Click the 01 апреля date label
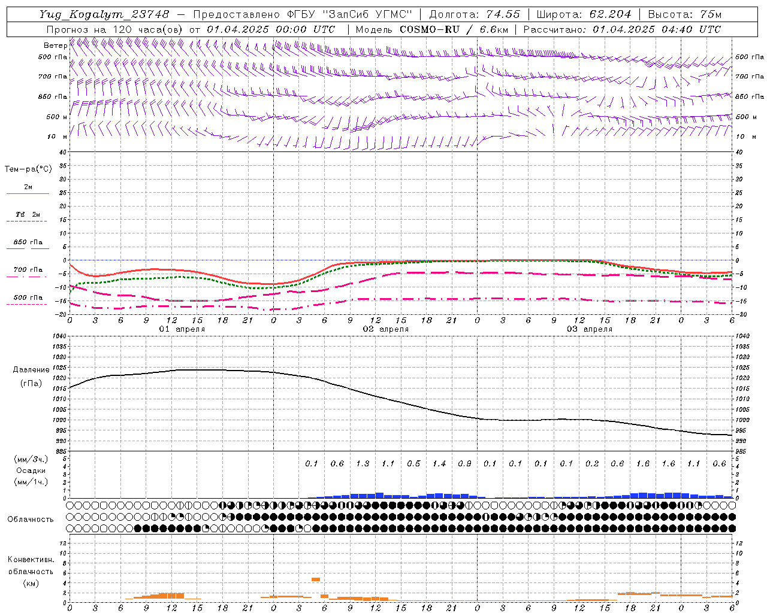This screenshot has height=613, width=767. click(x=182, y=329)
